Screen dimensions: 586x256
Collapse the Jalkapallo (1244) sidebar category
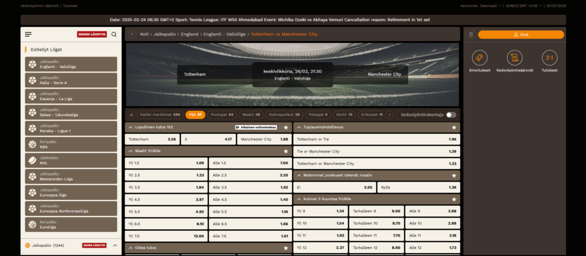pos(115,246)
